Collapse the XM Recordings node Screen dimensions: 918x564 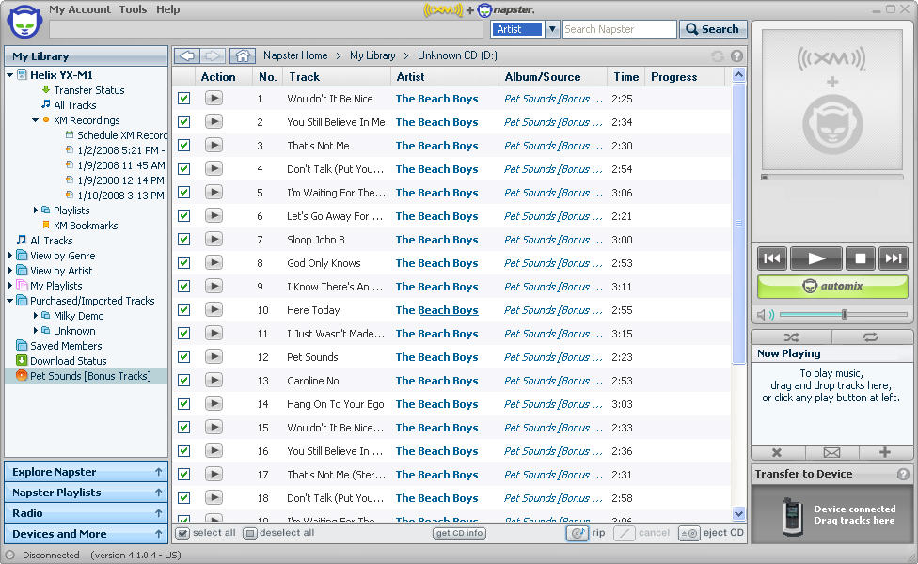click(x=35, y=120)
